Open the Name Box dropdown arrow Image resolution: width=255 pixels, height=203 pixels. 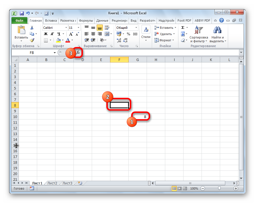click(55, 52)
